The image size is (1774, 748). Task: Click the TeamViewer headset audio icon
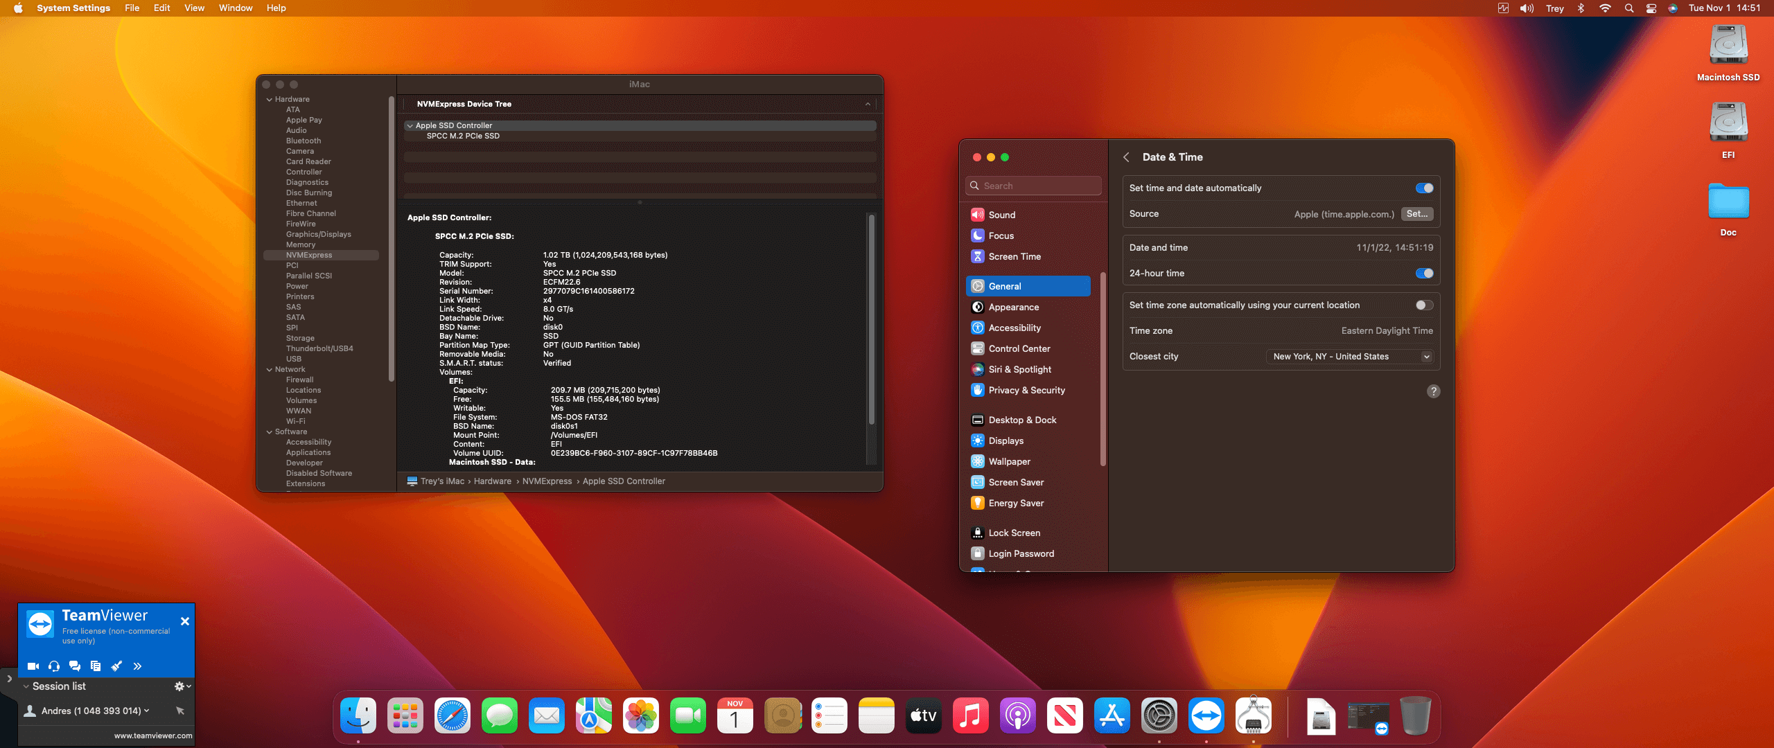[x=54, y=666]
